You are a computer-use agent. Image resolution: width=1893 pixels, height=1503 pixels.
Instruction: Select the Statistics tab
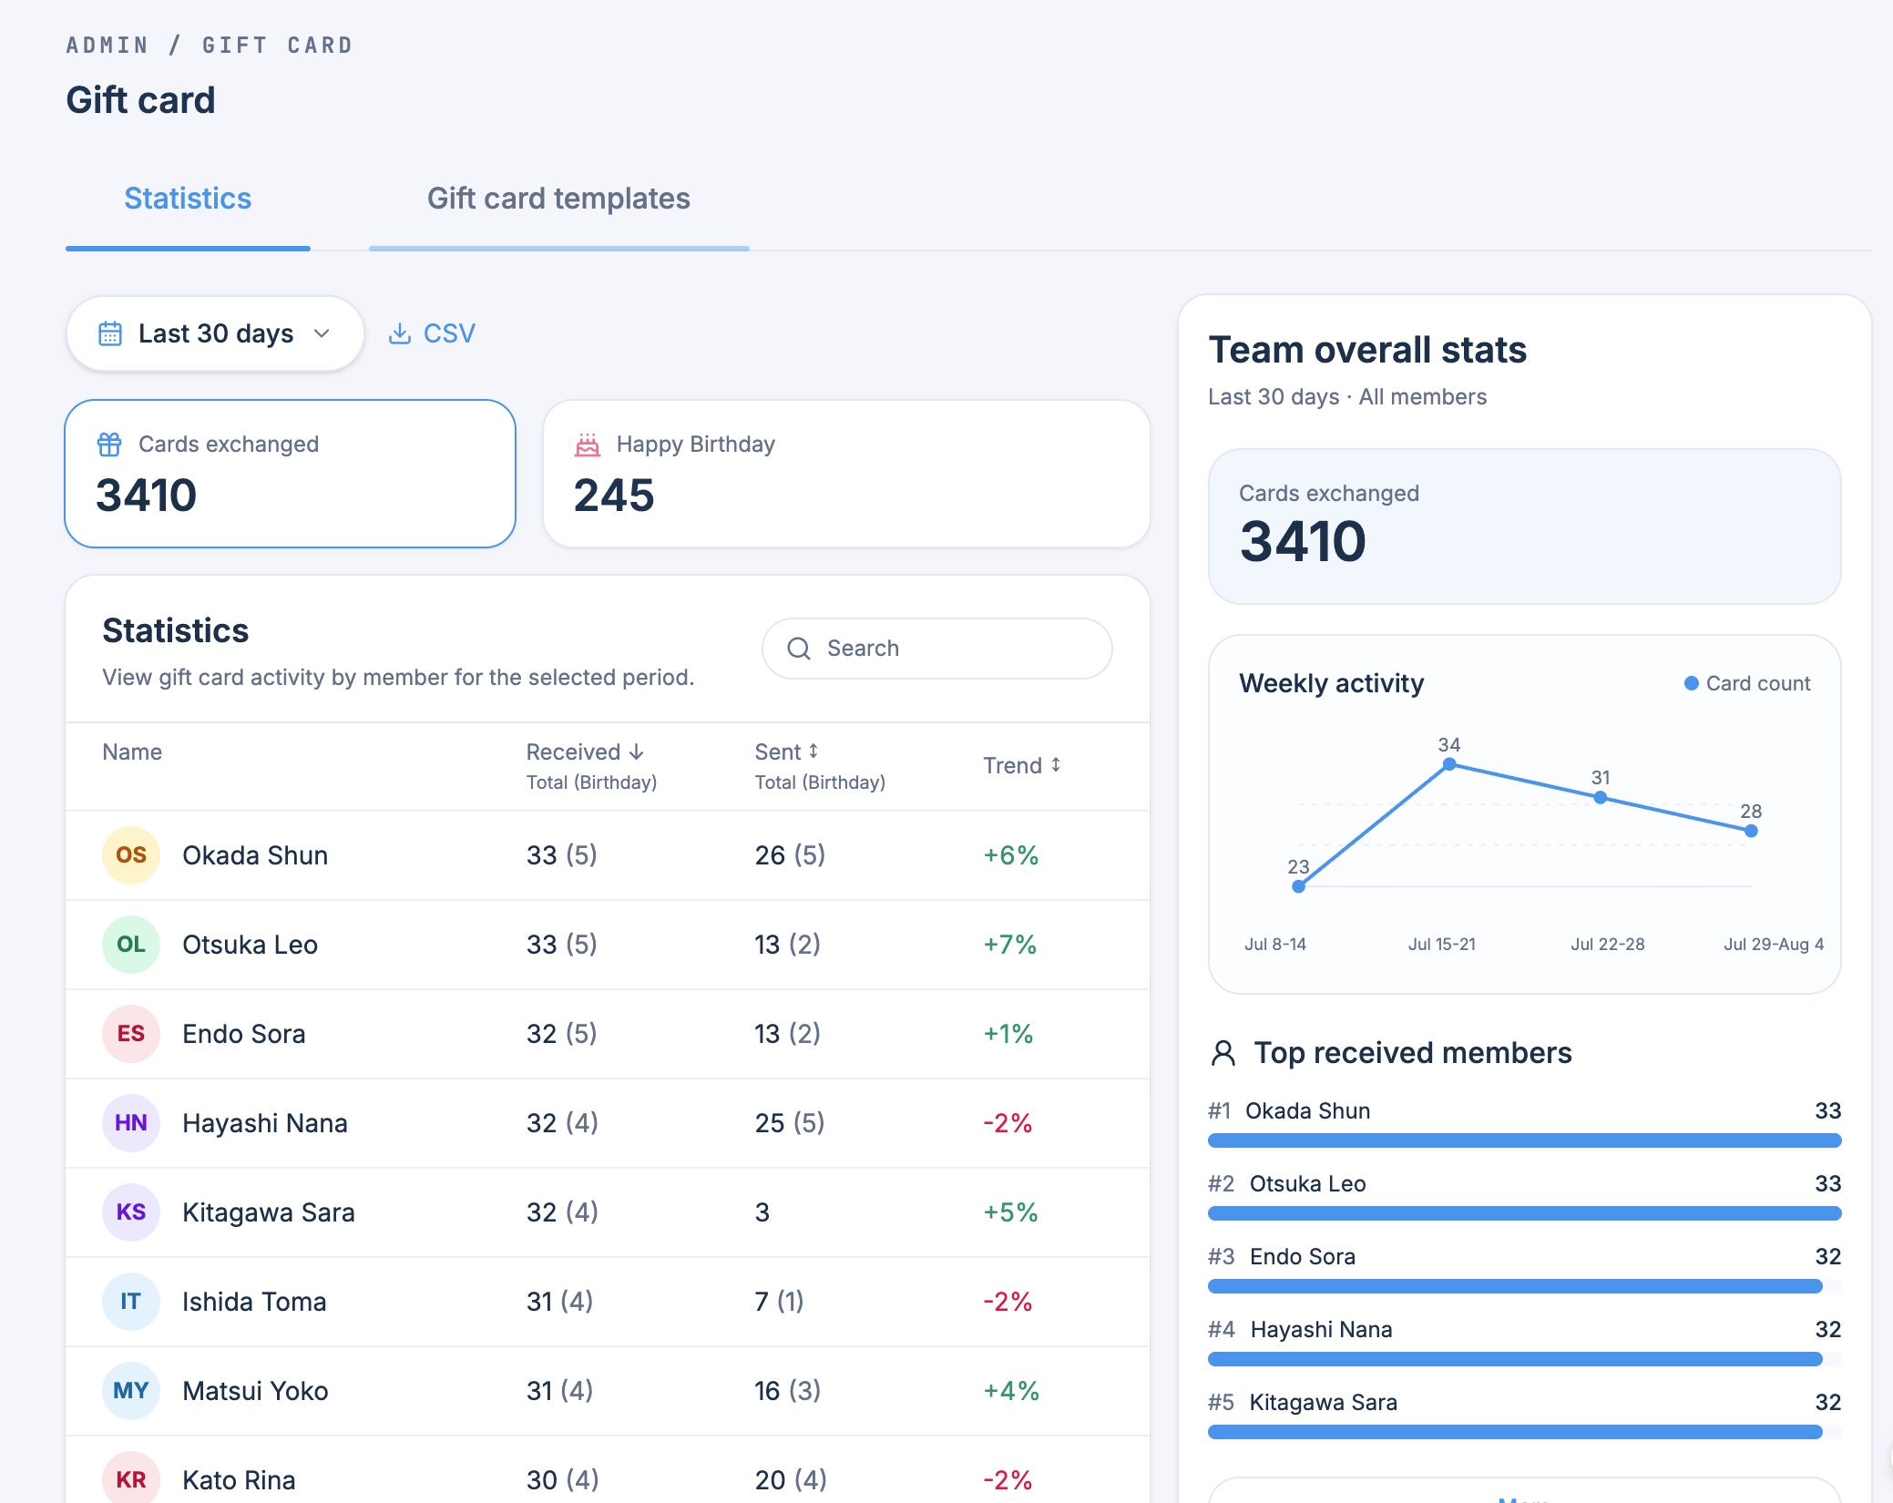tap(188, 199)
